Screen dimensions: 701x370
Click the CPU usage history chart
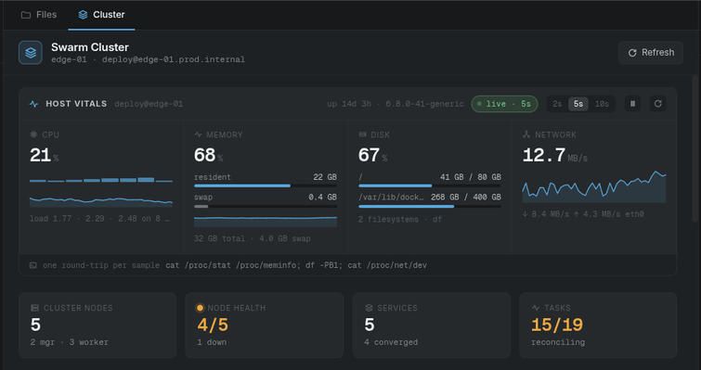coord(101,201)
